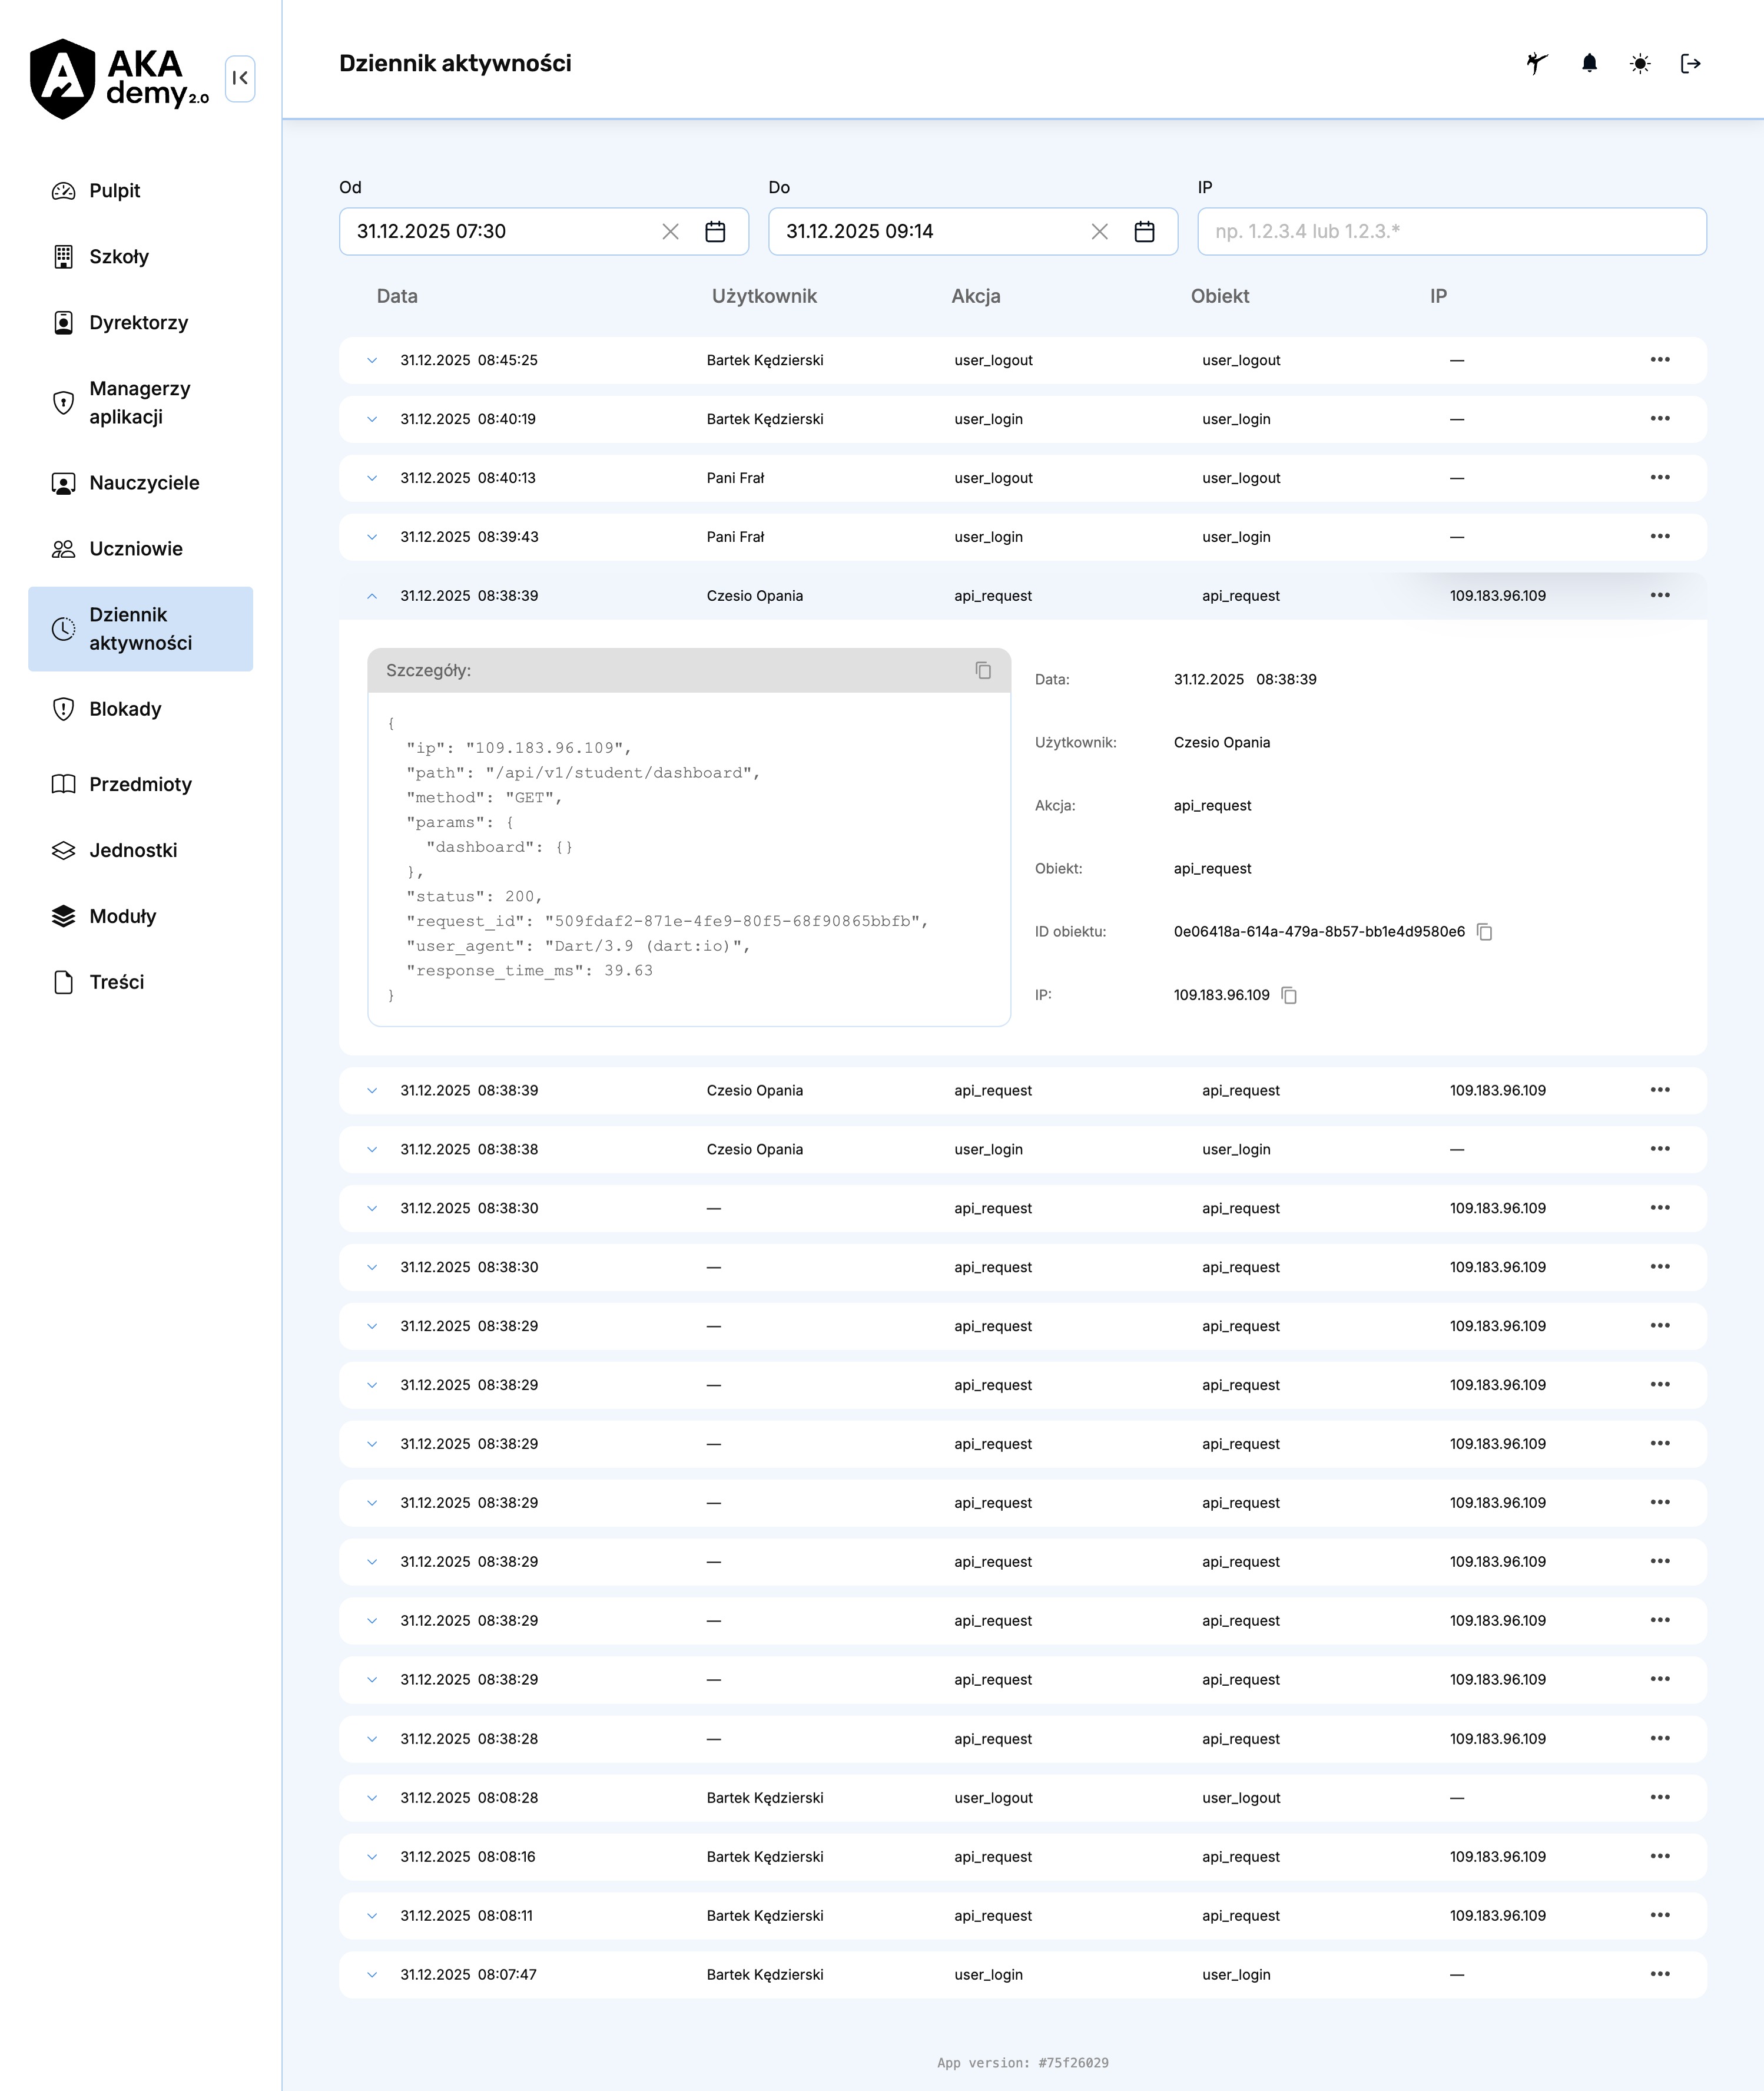The image size is (1764, 2091).
Task: Copy the JSON details with the copy icon
Action: click(x=983, y=670)
